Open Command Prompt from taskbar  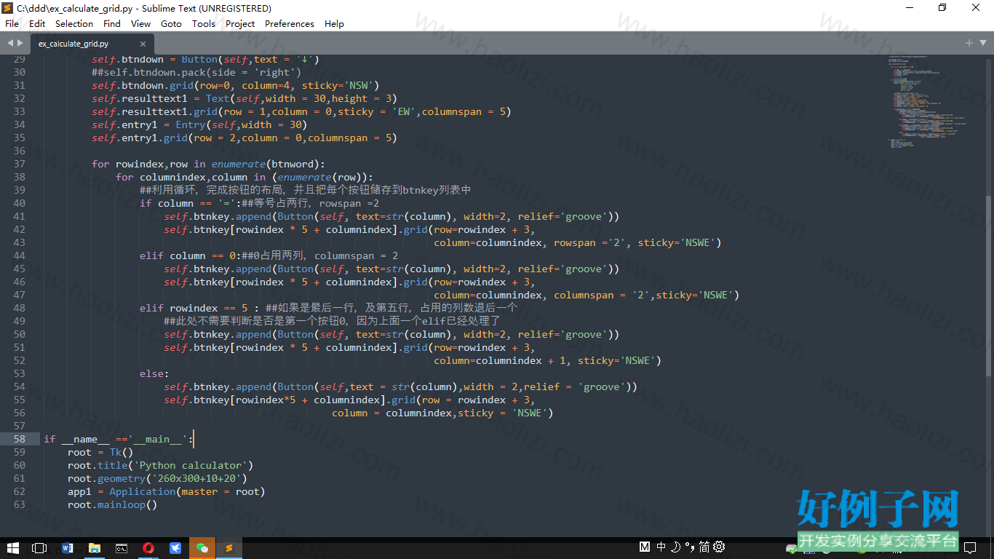pos(122,547)
